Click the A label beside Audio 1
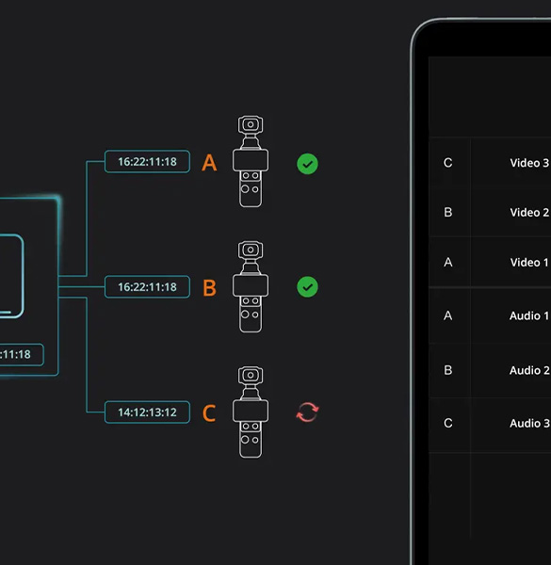 [x=448, y=315]
